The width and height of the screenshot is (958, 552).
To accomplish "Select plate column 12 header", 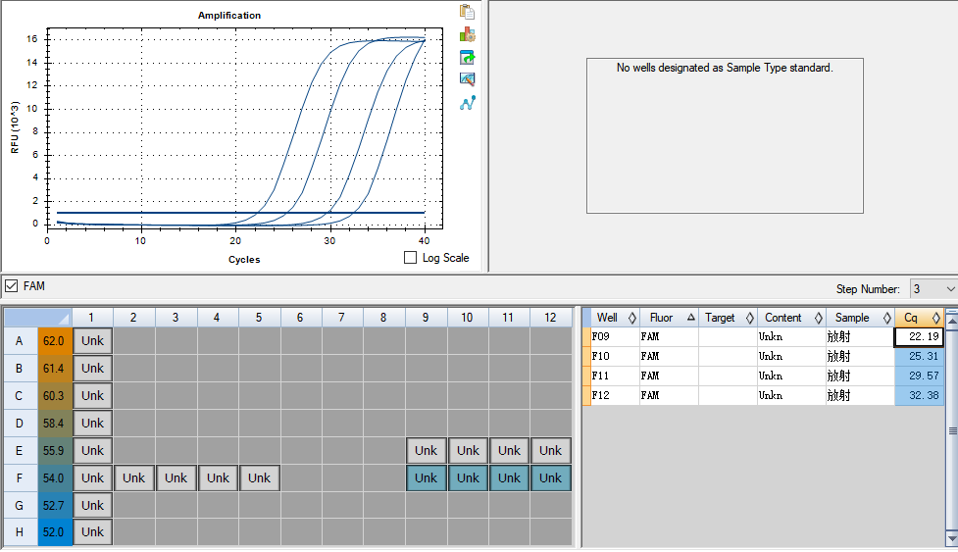I will pyautogui.click(x=550, y=318).
